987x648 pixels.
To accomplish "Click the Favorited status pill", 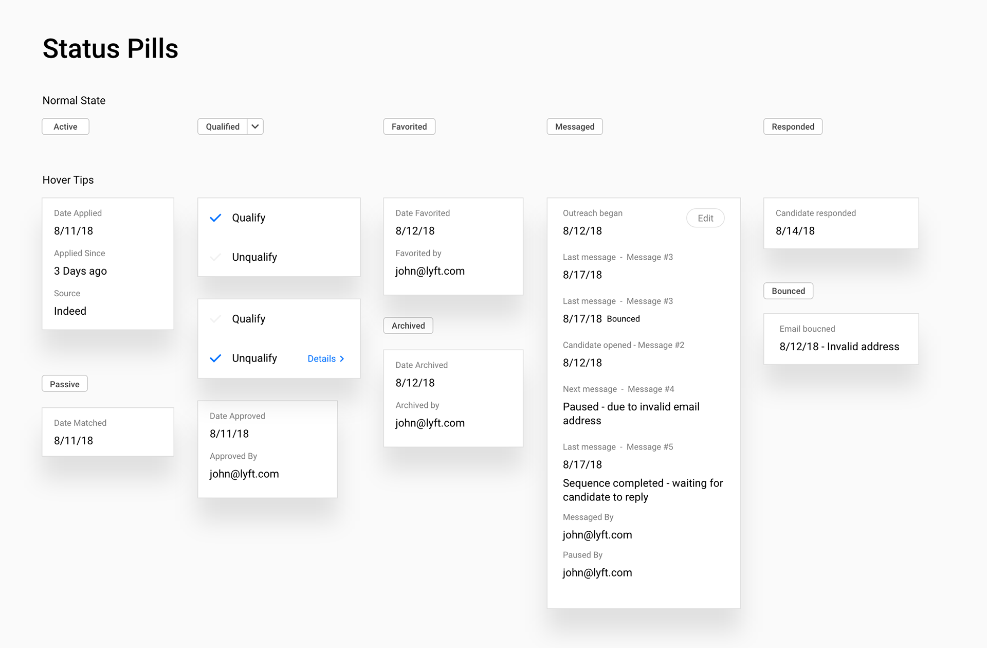I will (x=409, y=127).
